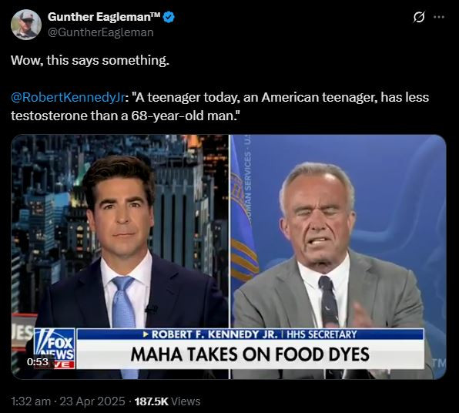Click the 1:32 am timestamp link
This screenshot has width=459, height=413.
pyautogui.click(x=31, y=401)
